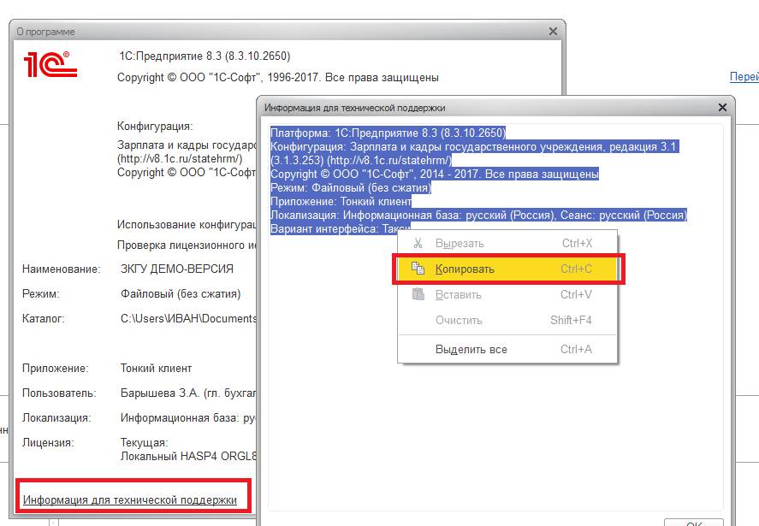The height and width of the screenshot is (526, 759).
Task: Click the copy icon beside Копировать
Action: [418, 268]
